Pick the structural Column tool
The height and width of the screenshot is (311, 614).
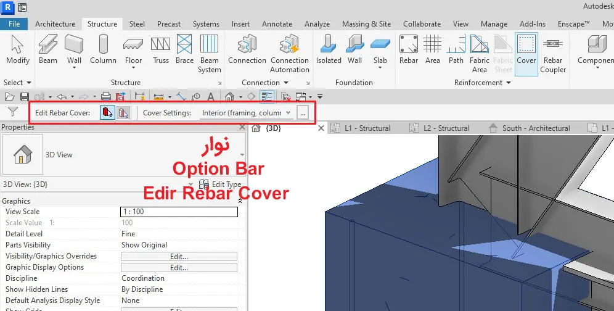coord(103,49)
